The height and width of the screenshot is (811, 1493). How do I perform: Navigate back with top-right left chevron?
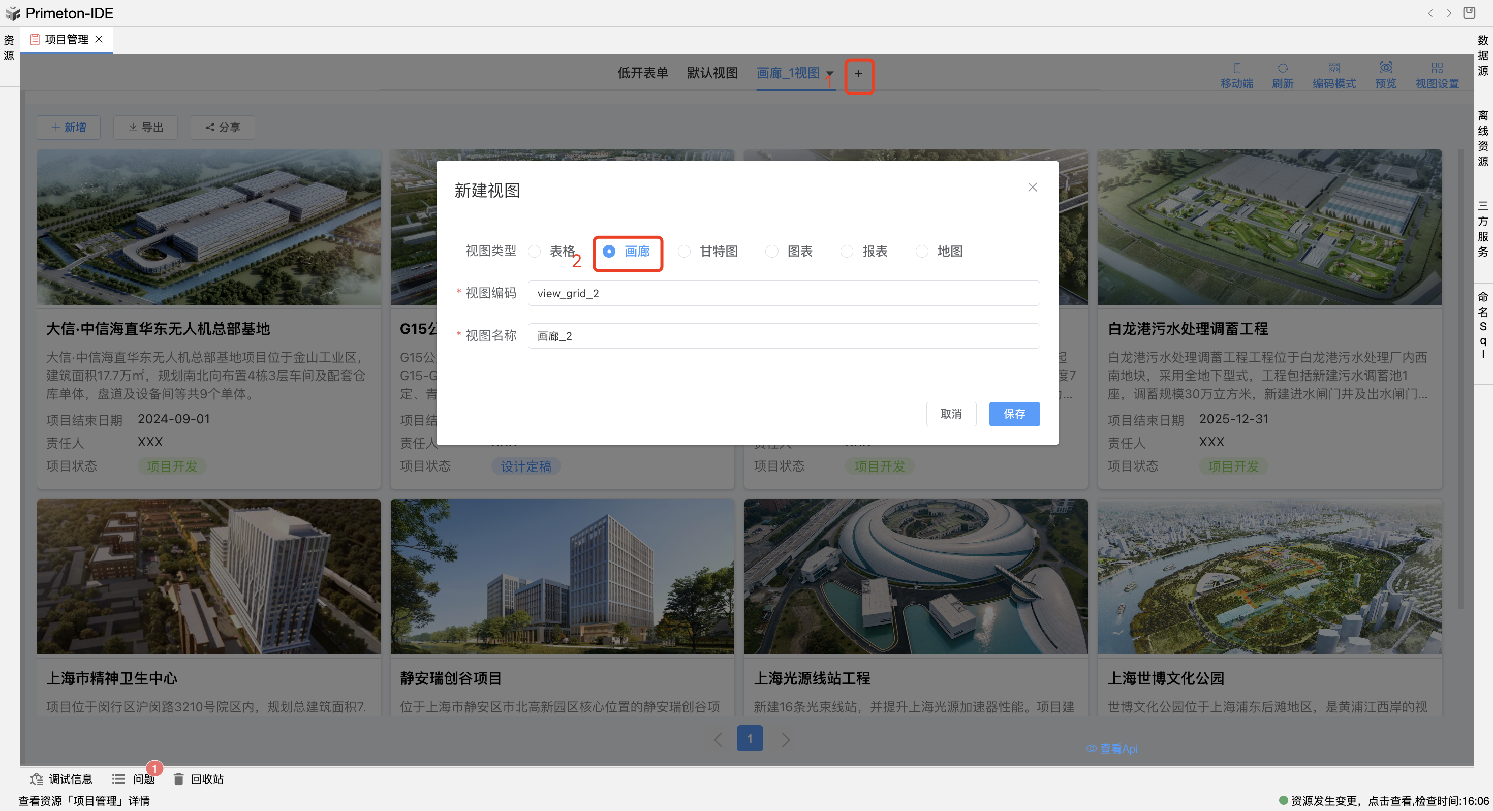pos(1430,13)
